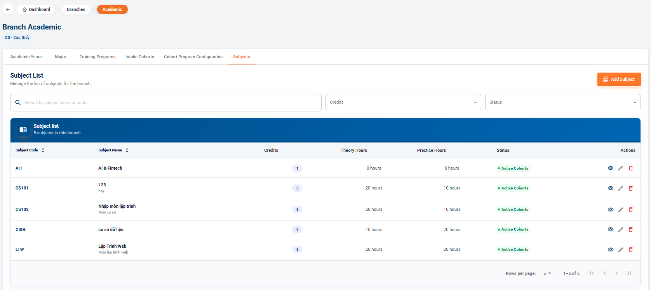Screen dimensions: 651x290
Task: Click the book icon in Subject list header
Action: pyautogui.click(x=23, y=130)
